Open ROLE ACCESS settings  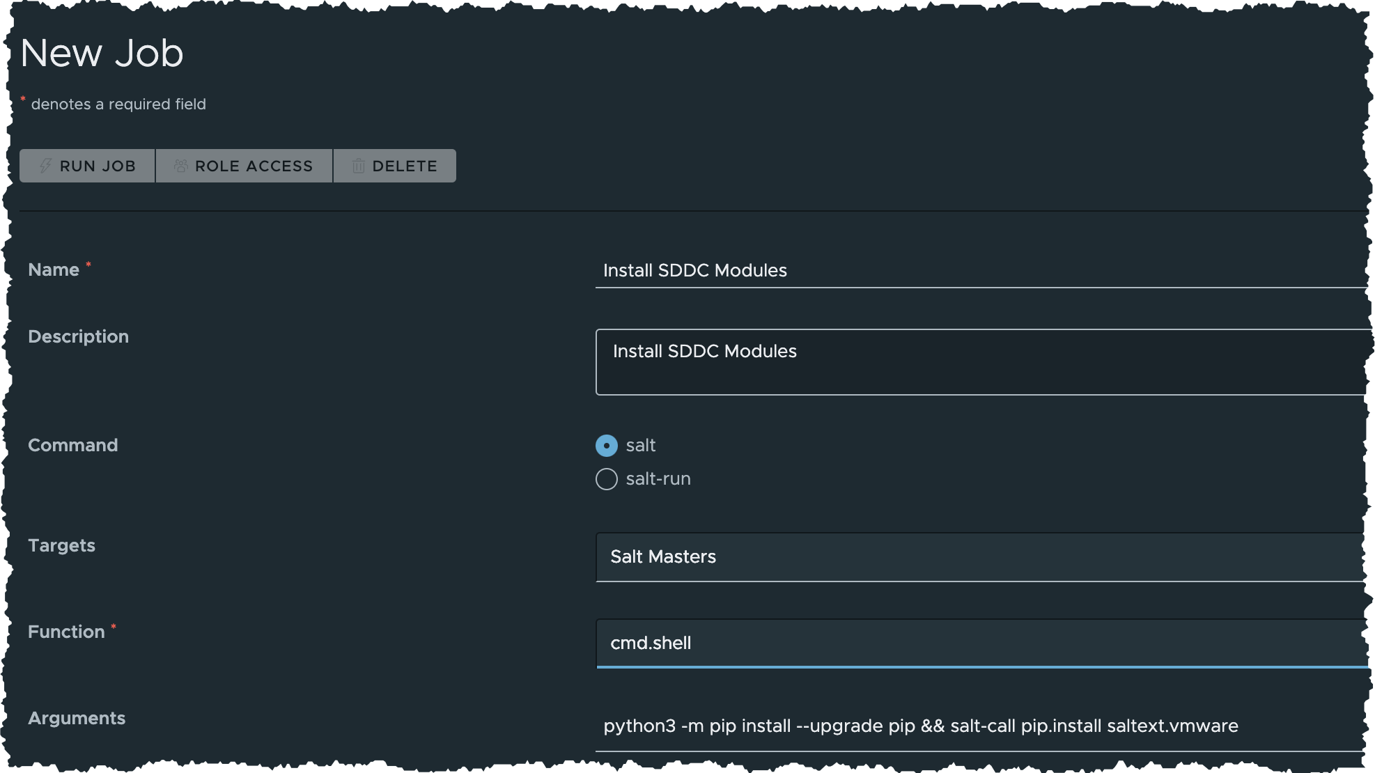pos(244,166)
